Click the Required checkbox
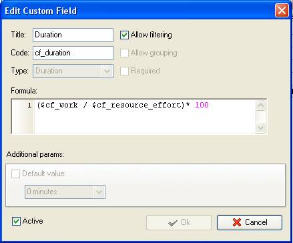The width and height of the screenshot is (293, 243). (x=124, y=71)
